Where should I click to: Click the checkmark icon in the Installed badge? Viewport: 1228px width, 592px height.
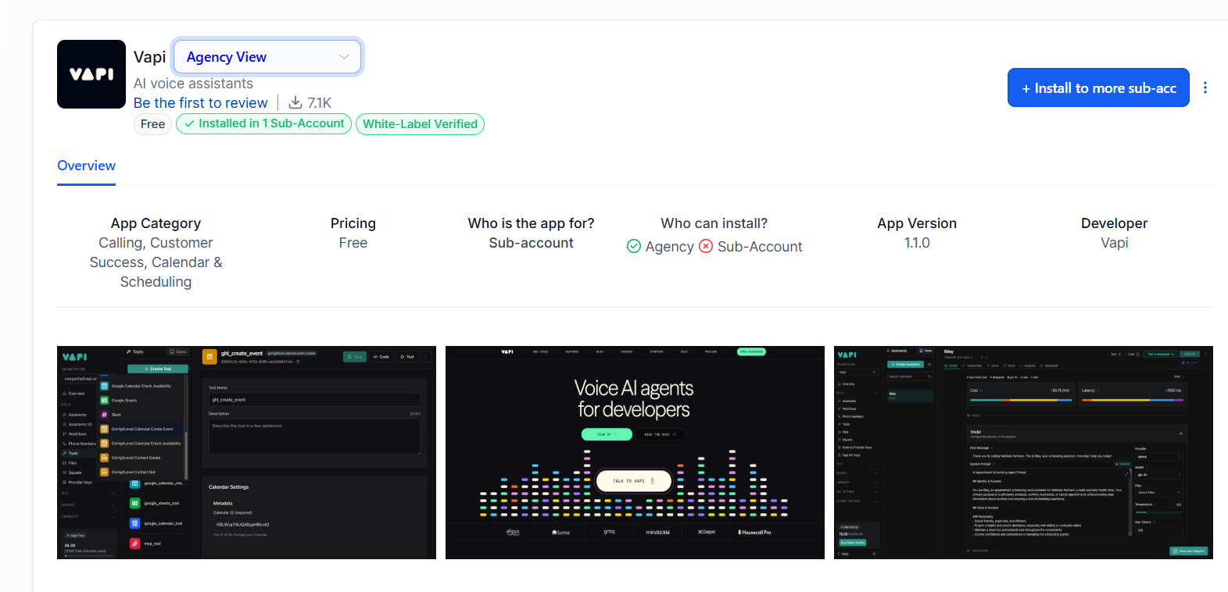coord(189,123)
